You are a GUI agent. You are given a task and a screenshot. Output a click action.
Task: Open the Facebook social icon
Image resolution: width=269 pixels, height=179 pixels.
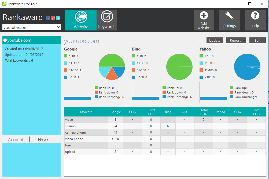48,18
